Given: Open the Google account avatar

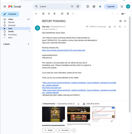Looking at the screenshot, I should [128, 6].
